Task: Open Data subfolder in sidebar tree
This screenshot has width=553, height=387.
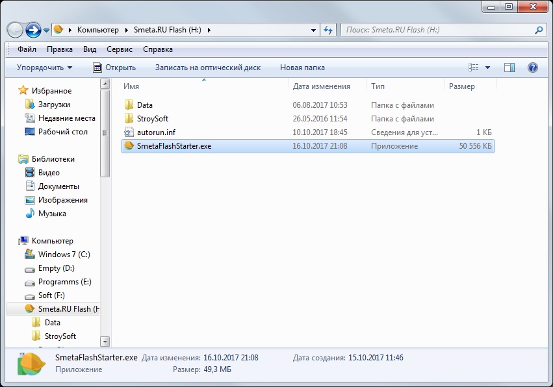Action: [52, 323]
